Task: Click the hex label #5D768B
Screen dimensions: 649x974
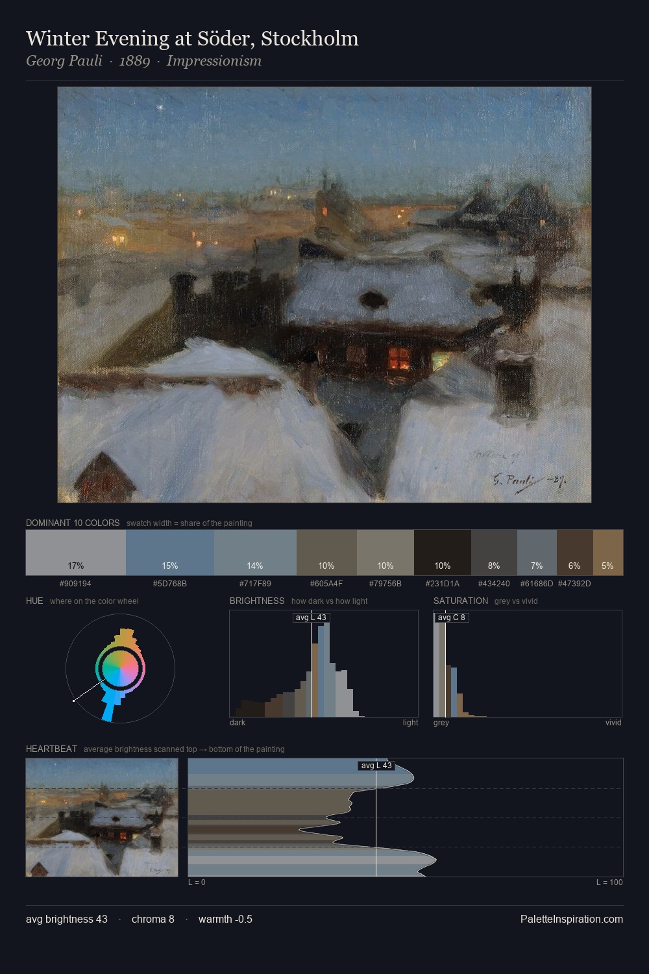Action: [x=170, y=584]
